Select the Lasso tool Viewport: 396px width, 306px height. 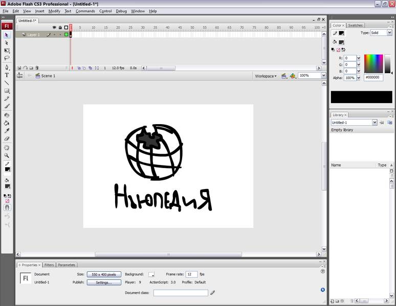7,58
